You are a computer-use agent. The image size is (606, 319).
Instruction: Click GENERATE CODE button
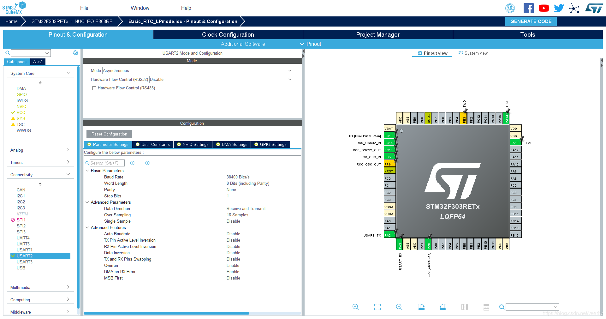coord(531,21)
